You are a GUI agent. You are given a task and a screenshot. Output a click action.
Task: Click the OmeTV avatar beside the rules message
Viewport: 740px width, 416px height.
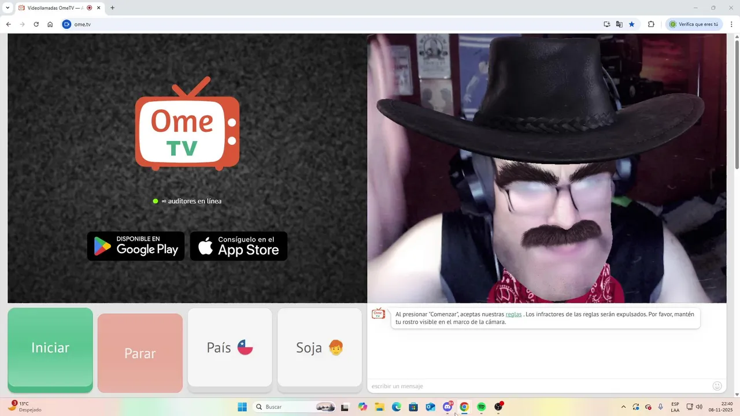pos(378,314)
